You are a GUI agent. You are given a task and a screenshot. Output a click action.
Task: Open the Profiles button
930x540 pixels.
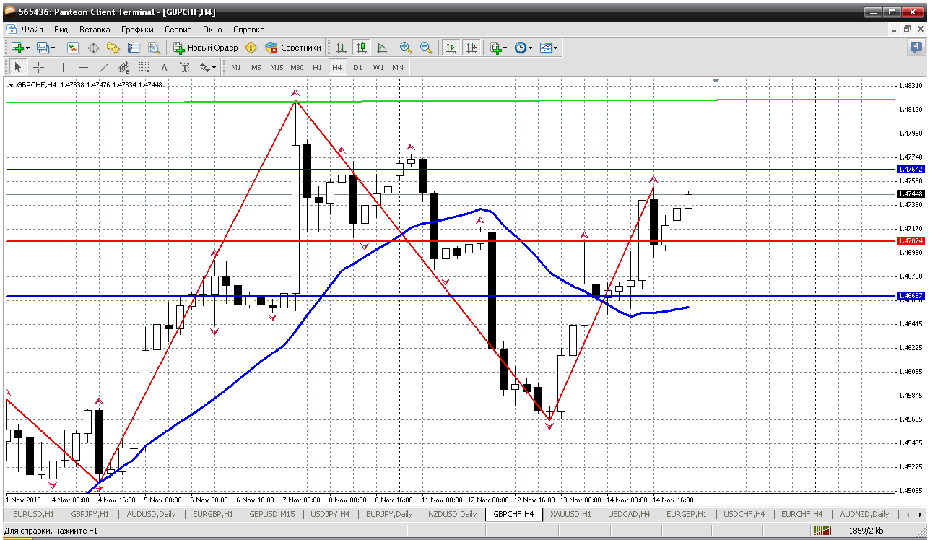(x=43, y=48)
